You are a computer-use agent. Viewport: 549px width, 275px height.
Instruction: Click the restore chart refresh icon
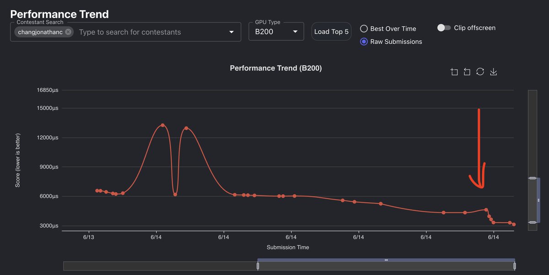click(480, 72)
